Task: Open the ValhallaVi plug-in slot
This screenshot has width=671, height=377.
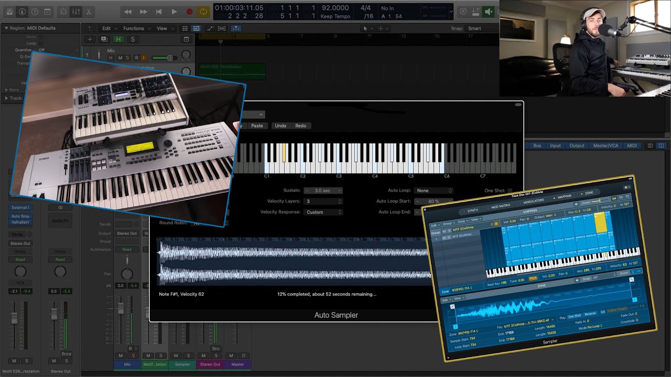Action: point(20,222)
